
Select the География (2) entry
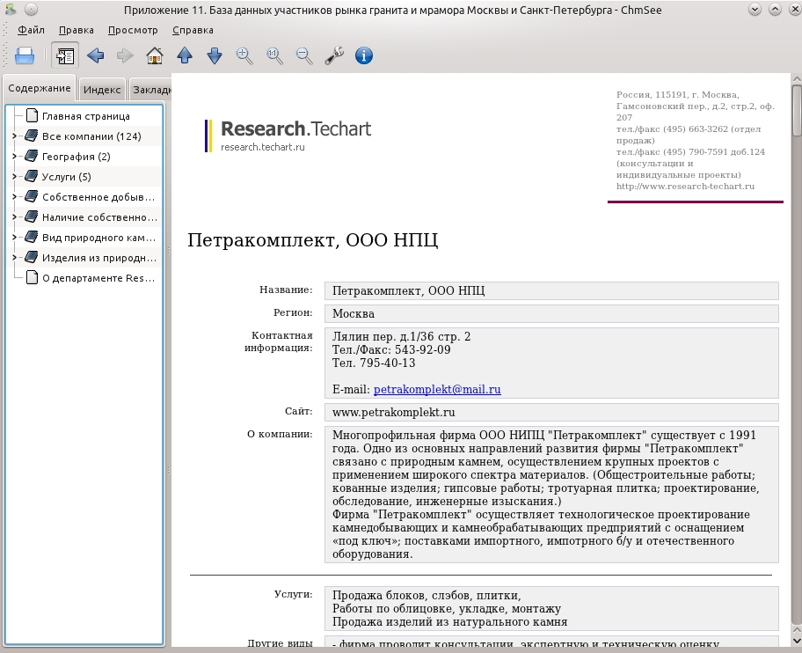[77, 157]
